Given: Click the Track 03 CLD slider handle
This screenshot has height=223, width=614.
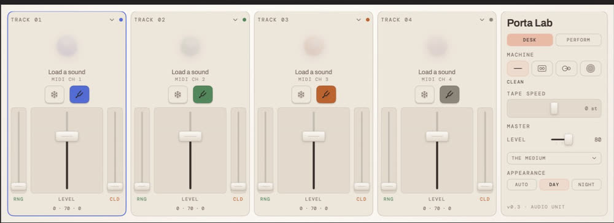Looking at the screenshot, I should click(362, 186).
